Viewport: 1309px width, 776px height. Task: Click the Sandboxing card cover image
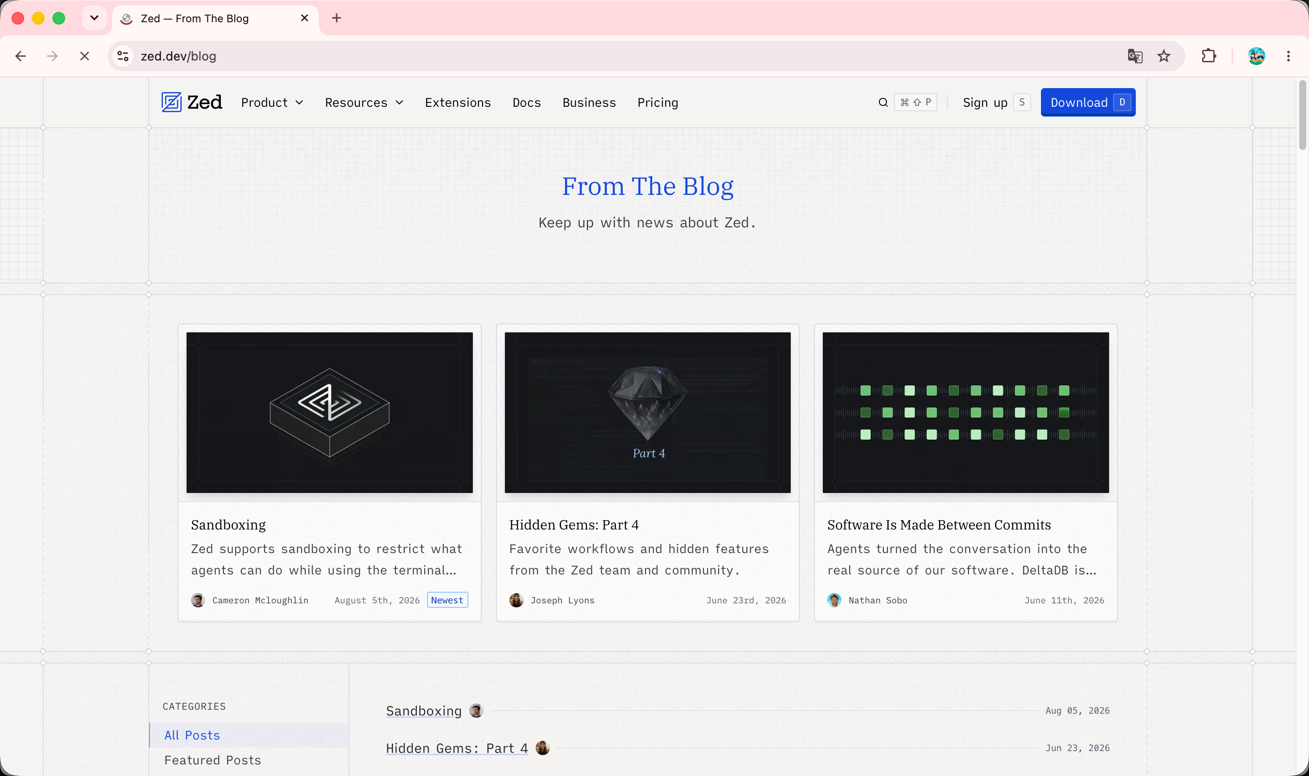tap(329, 412)
